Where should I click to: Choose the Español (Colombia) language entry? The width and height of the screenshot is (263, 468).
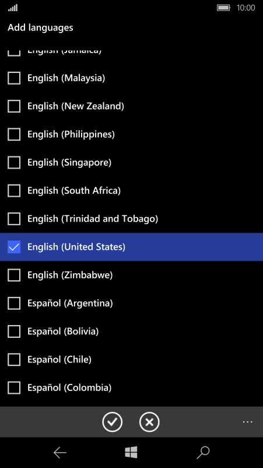coord(132,387)
